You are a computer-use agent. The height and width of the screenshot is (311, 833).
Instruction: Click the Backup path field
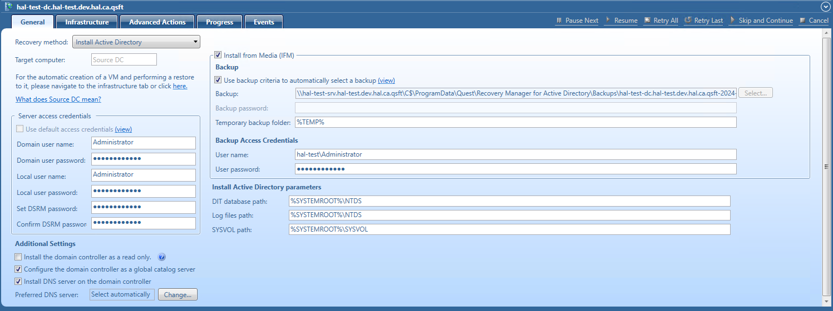pos(516,93)
